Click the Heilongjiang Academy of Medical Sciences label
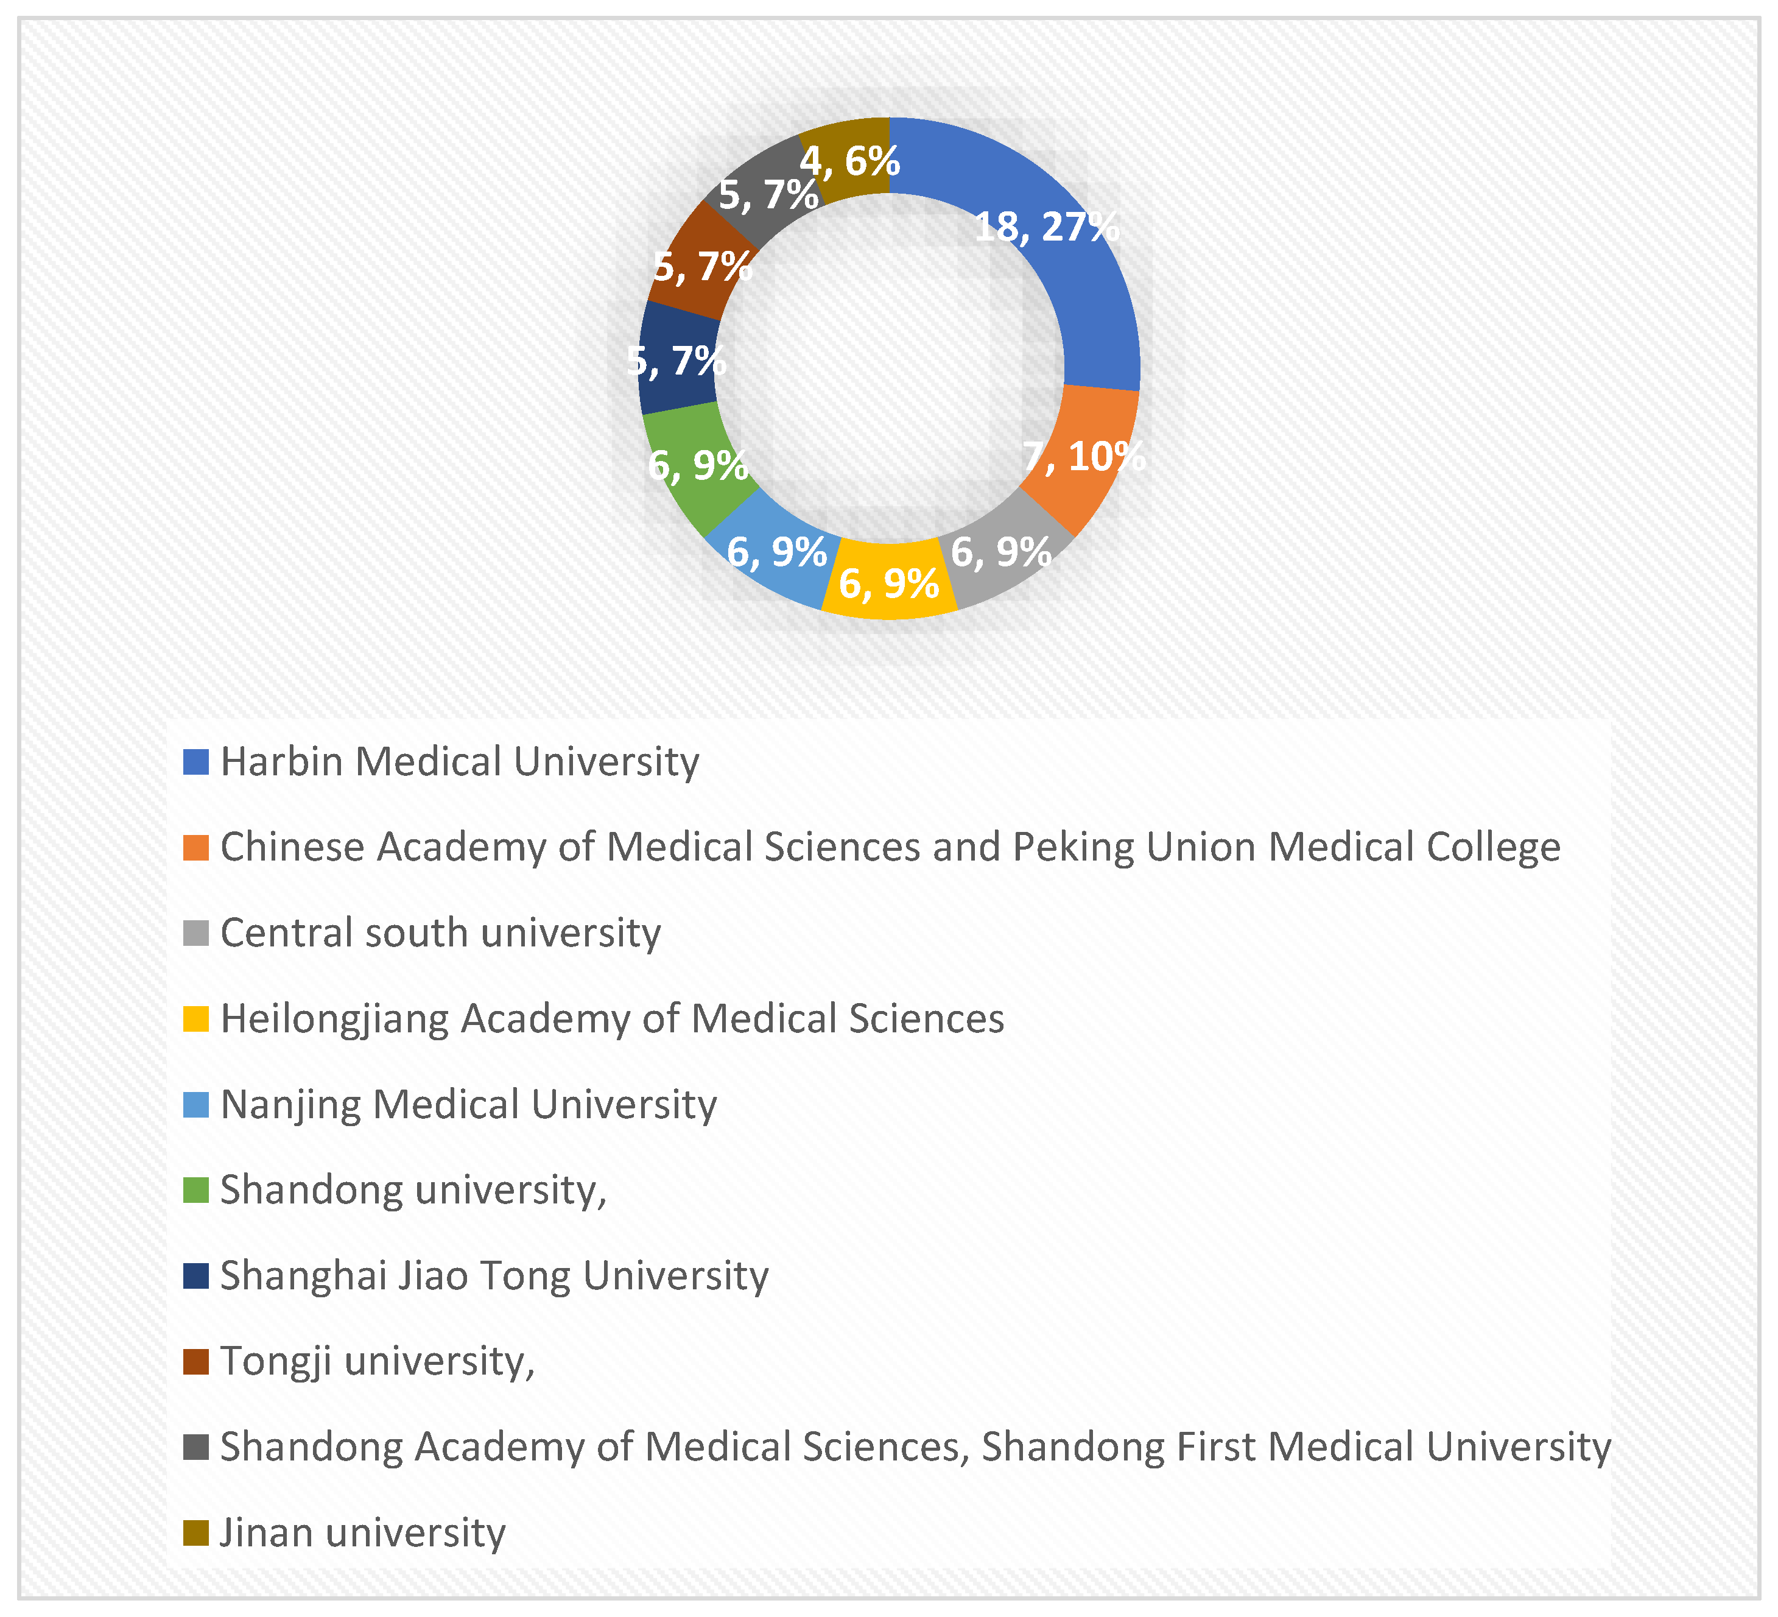 pos(612,1019)
